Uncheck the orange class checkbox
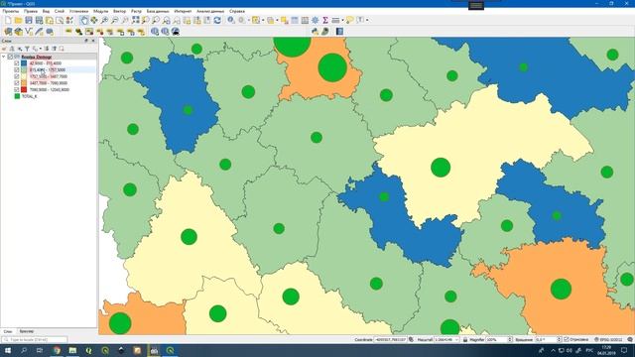635x357 pixels. pyautogui.click(x=17, y=83)
